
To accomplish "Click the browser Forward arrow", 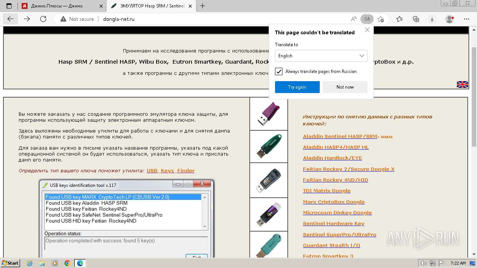I will pos(27,19).
